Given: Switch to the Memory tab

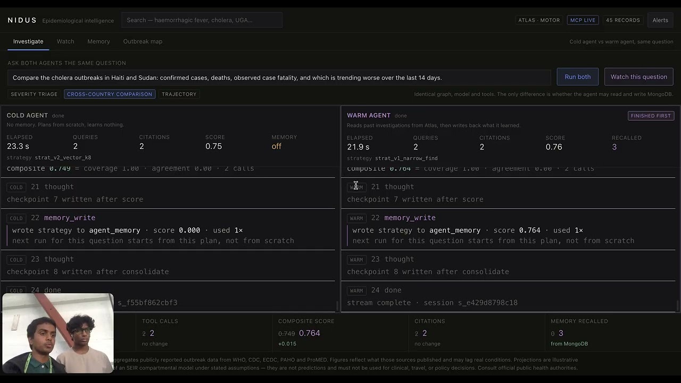Looking at the screenshot, I should point(98,41).
